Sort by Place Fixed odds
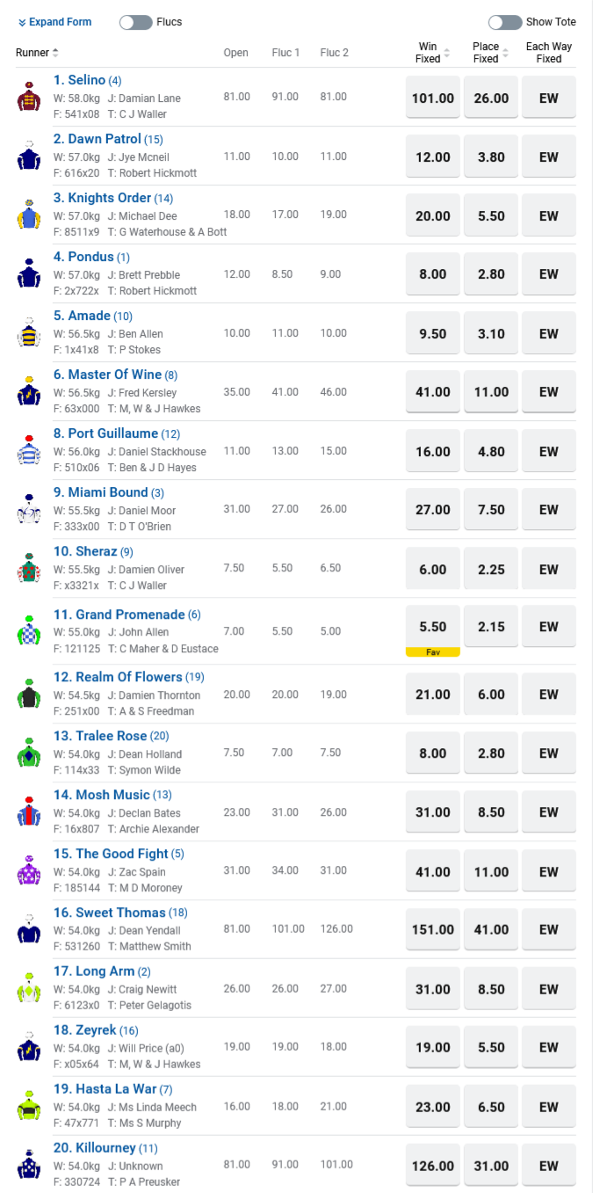 [x=489, y=53]
